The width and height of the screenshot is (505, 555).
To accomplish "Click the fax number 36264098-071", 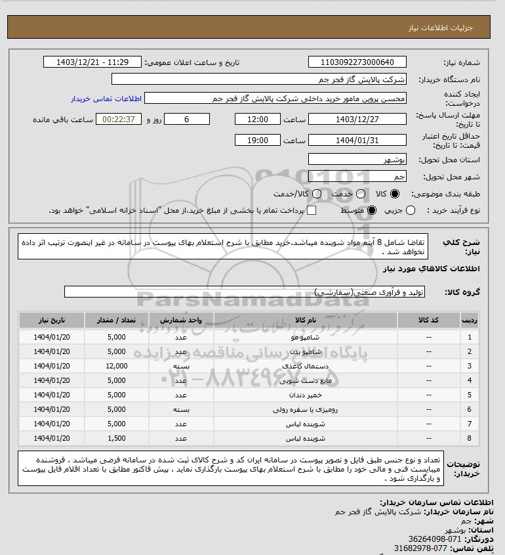I will click(x=435, y=539).
